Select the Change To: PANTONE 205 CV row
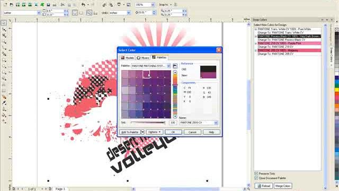Screen dimensions: 339x191 tap(275, 54)
